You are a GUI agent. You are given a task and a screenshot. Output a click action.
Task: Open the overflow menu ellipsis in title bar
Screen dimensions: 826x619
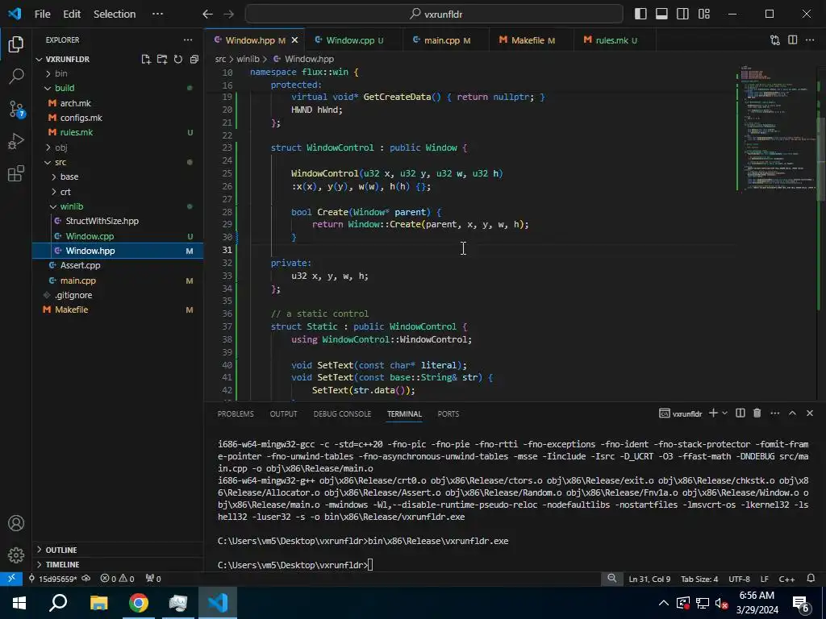[x=157, y=15]
